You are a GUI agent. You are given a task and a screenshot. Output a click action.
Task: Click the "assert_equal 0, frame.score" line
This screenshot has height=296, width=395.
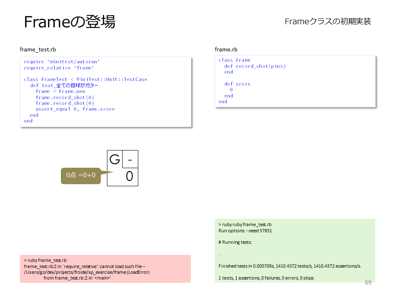click(x=75, y=109)
